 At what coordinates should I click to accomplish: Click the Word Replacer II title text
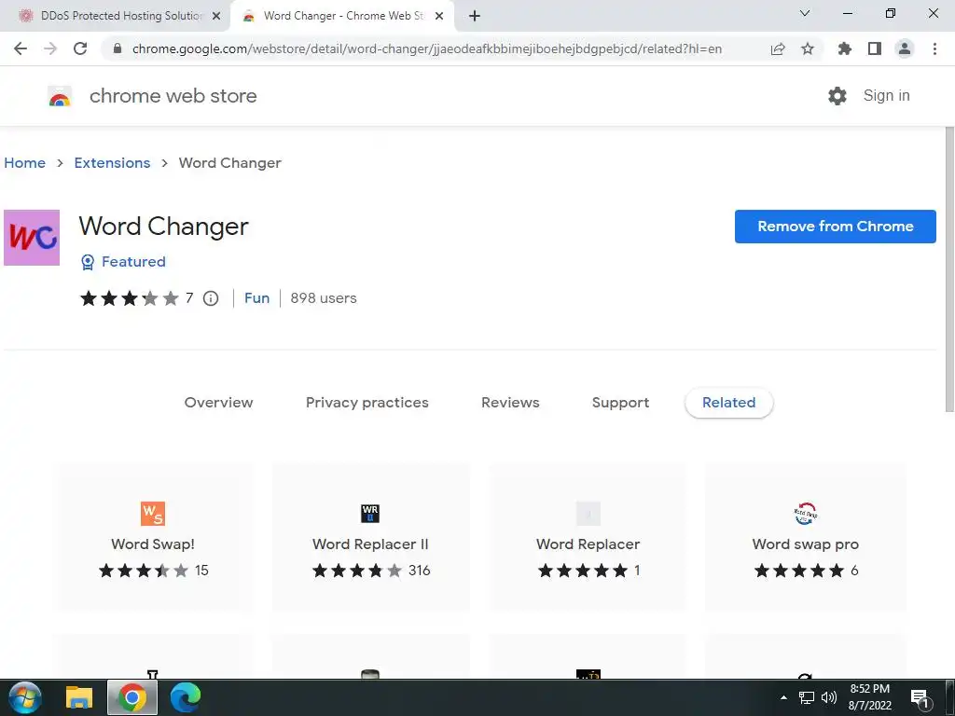pyautogui.click(x=370, y=544)
